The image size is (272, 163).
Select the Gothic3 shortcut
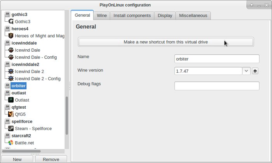pyautogui.click(x=23, y=21)
